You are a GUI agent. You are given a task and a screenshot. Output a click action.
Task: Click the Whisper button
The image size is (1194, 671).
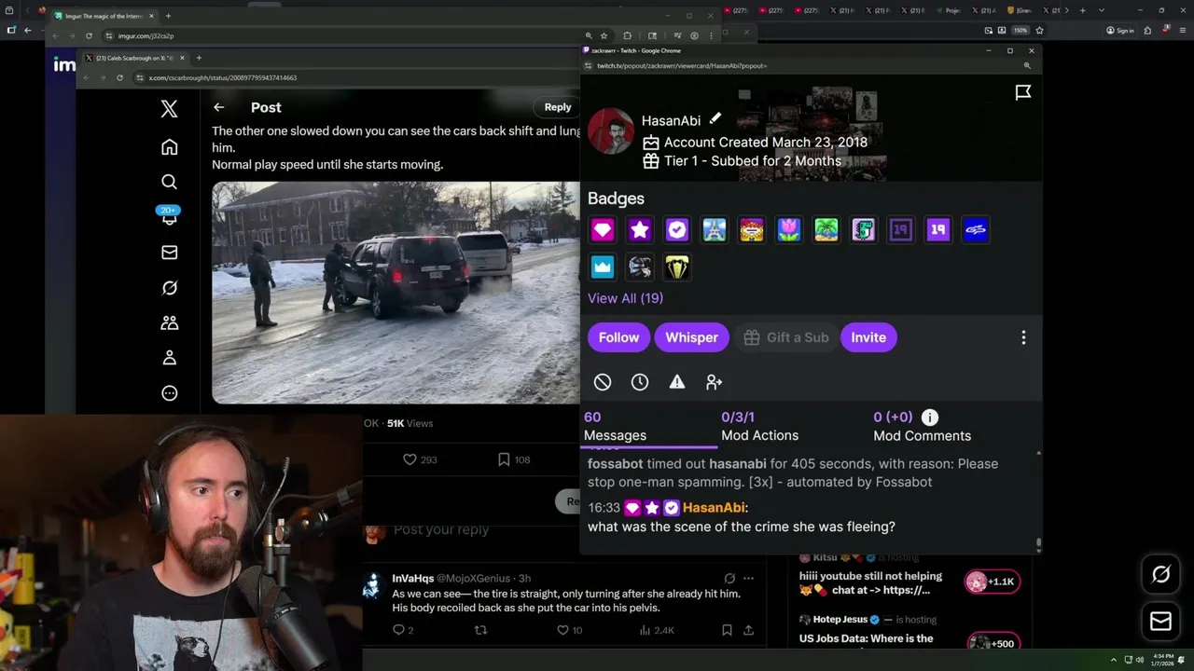691,337
